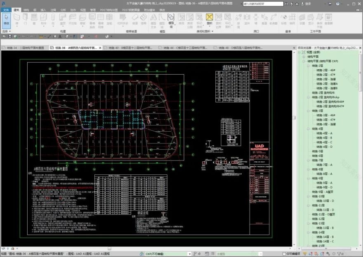363x257 pixels.
Task: Choose the 轴网 (Grid) tool
Action: 292,19
